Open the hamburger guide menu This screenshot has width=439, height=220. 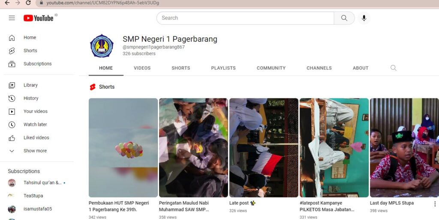point(12,18)
